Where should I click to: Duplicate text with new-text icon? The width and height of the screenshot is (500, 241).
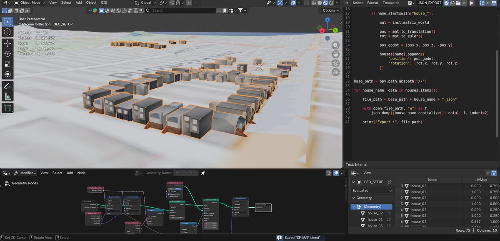click(452, 3)
